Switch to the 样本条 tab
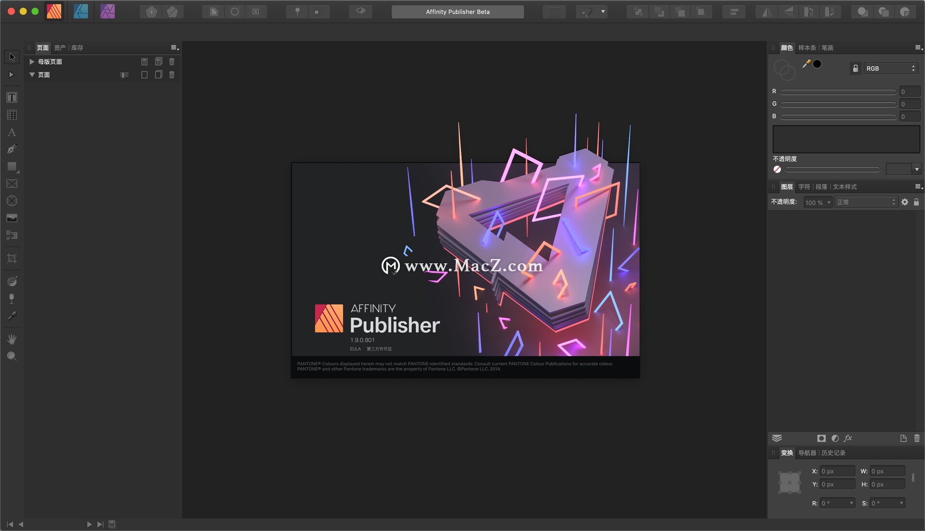The width and height of the screenshot is (925, 531). coord(807,48)
